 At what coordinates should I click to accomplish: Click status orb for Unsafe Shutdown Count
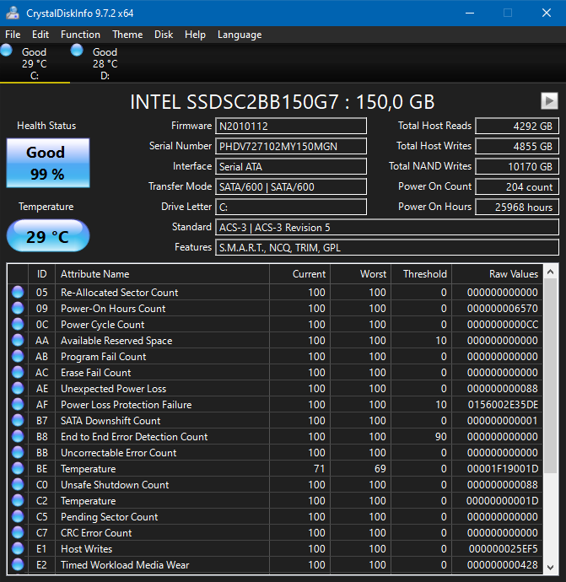coord(18,484)
